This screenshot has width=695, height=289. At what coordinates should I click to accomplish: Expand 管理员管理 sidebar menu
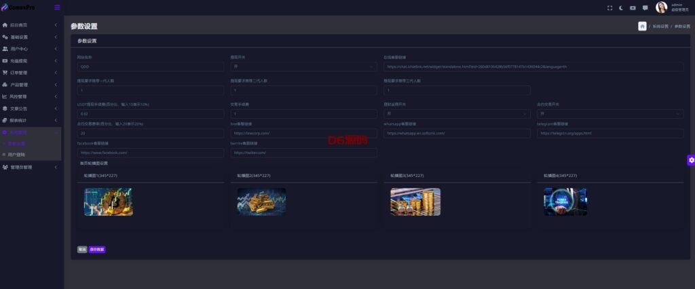point(31,167)
